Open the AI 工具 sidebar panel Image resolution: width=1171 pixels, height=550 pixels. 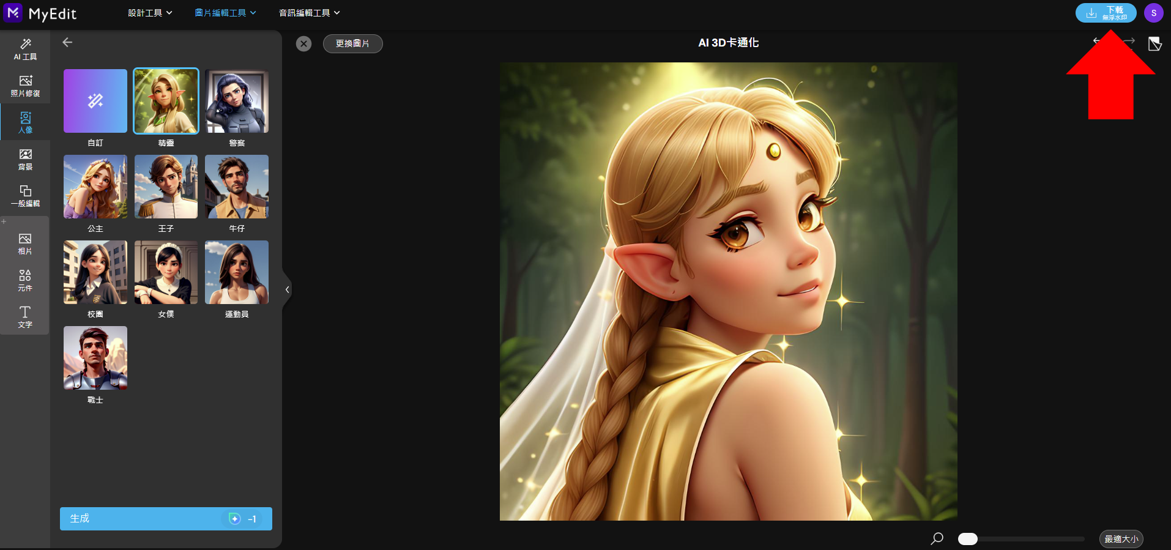[25, 49]
